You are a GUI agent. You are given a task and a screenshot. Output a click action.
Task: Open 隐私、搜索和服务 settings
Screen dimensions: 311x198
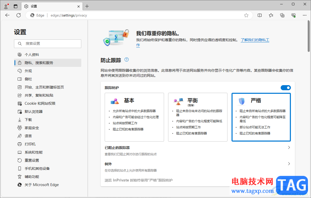tap(48, 63)
